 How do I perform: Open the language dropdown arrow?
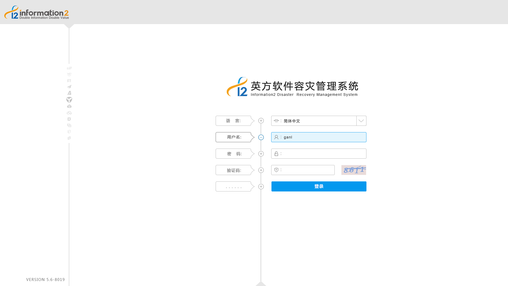(x=361, y=121)
